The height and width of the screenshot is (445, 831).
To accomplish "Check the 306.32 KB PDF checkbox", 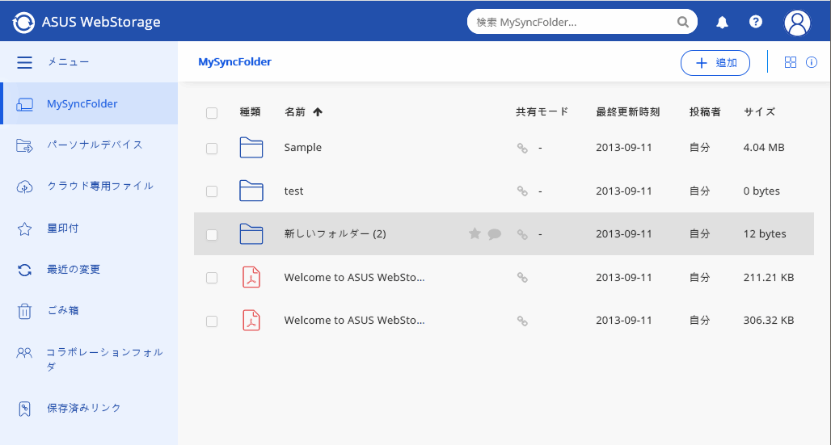I will pyautogui.click(x=212, y=321).
